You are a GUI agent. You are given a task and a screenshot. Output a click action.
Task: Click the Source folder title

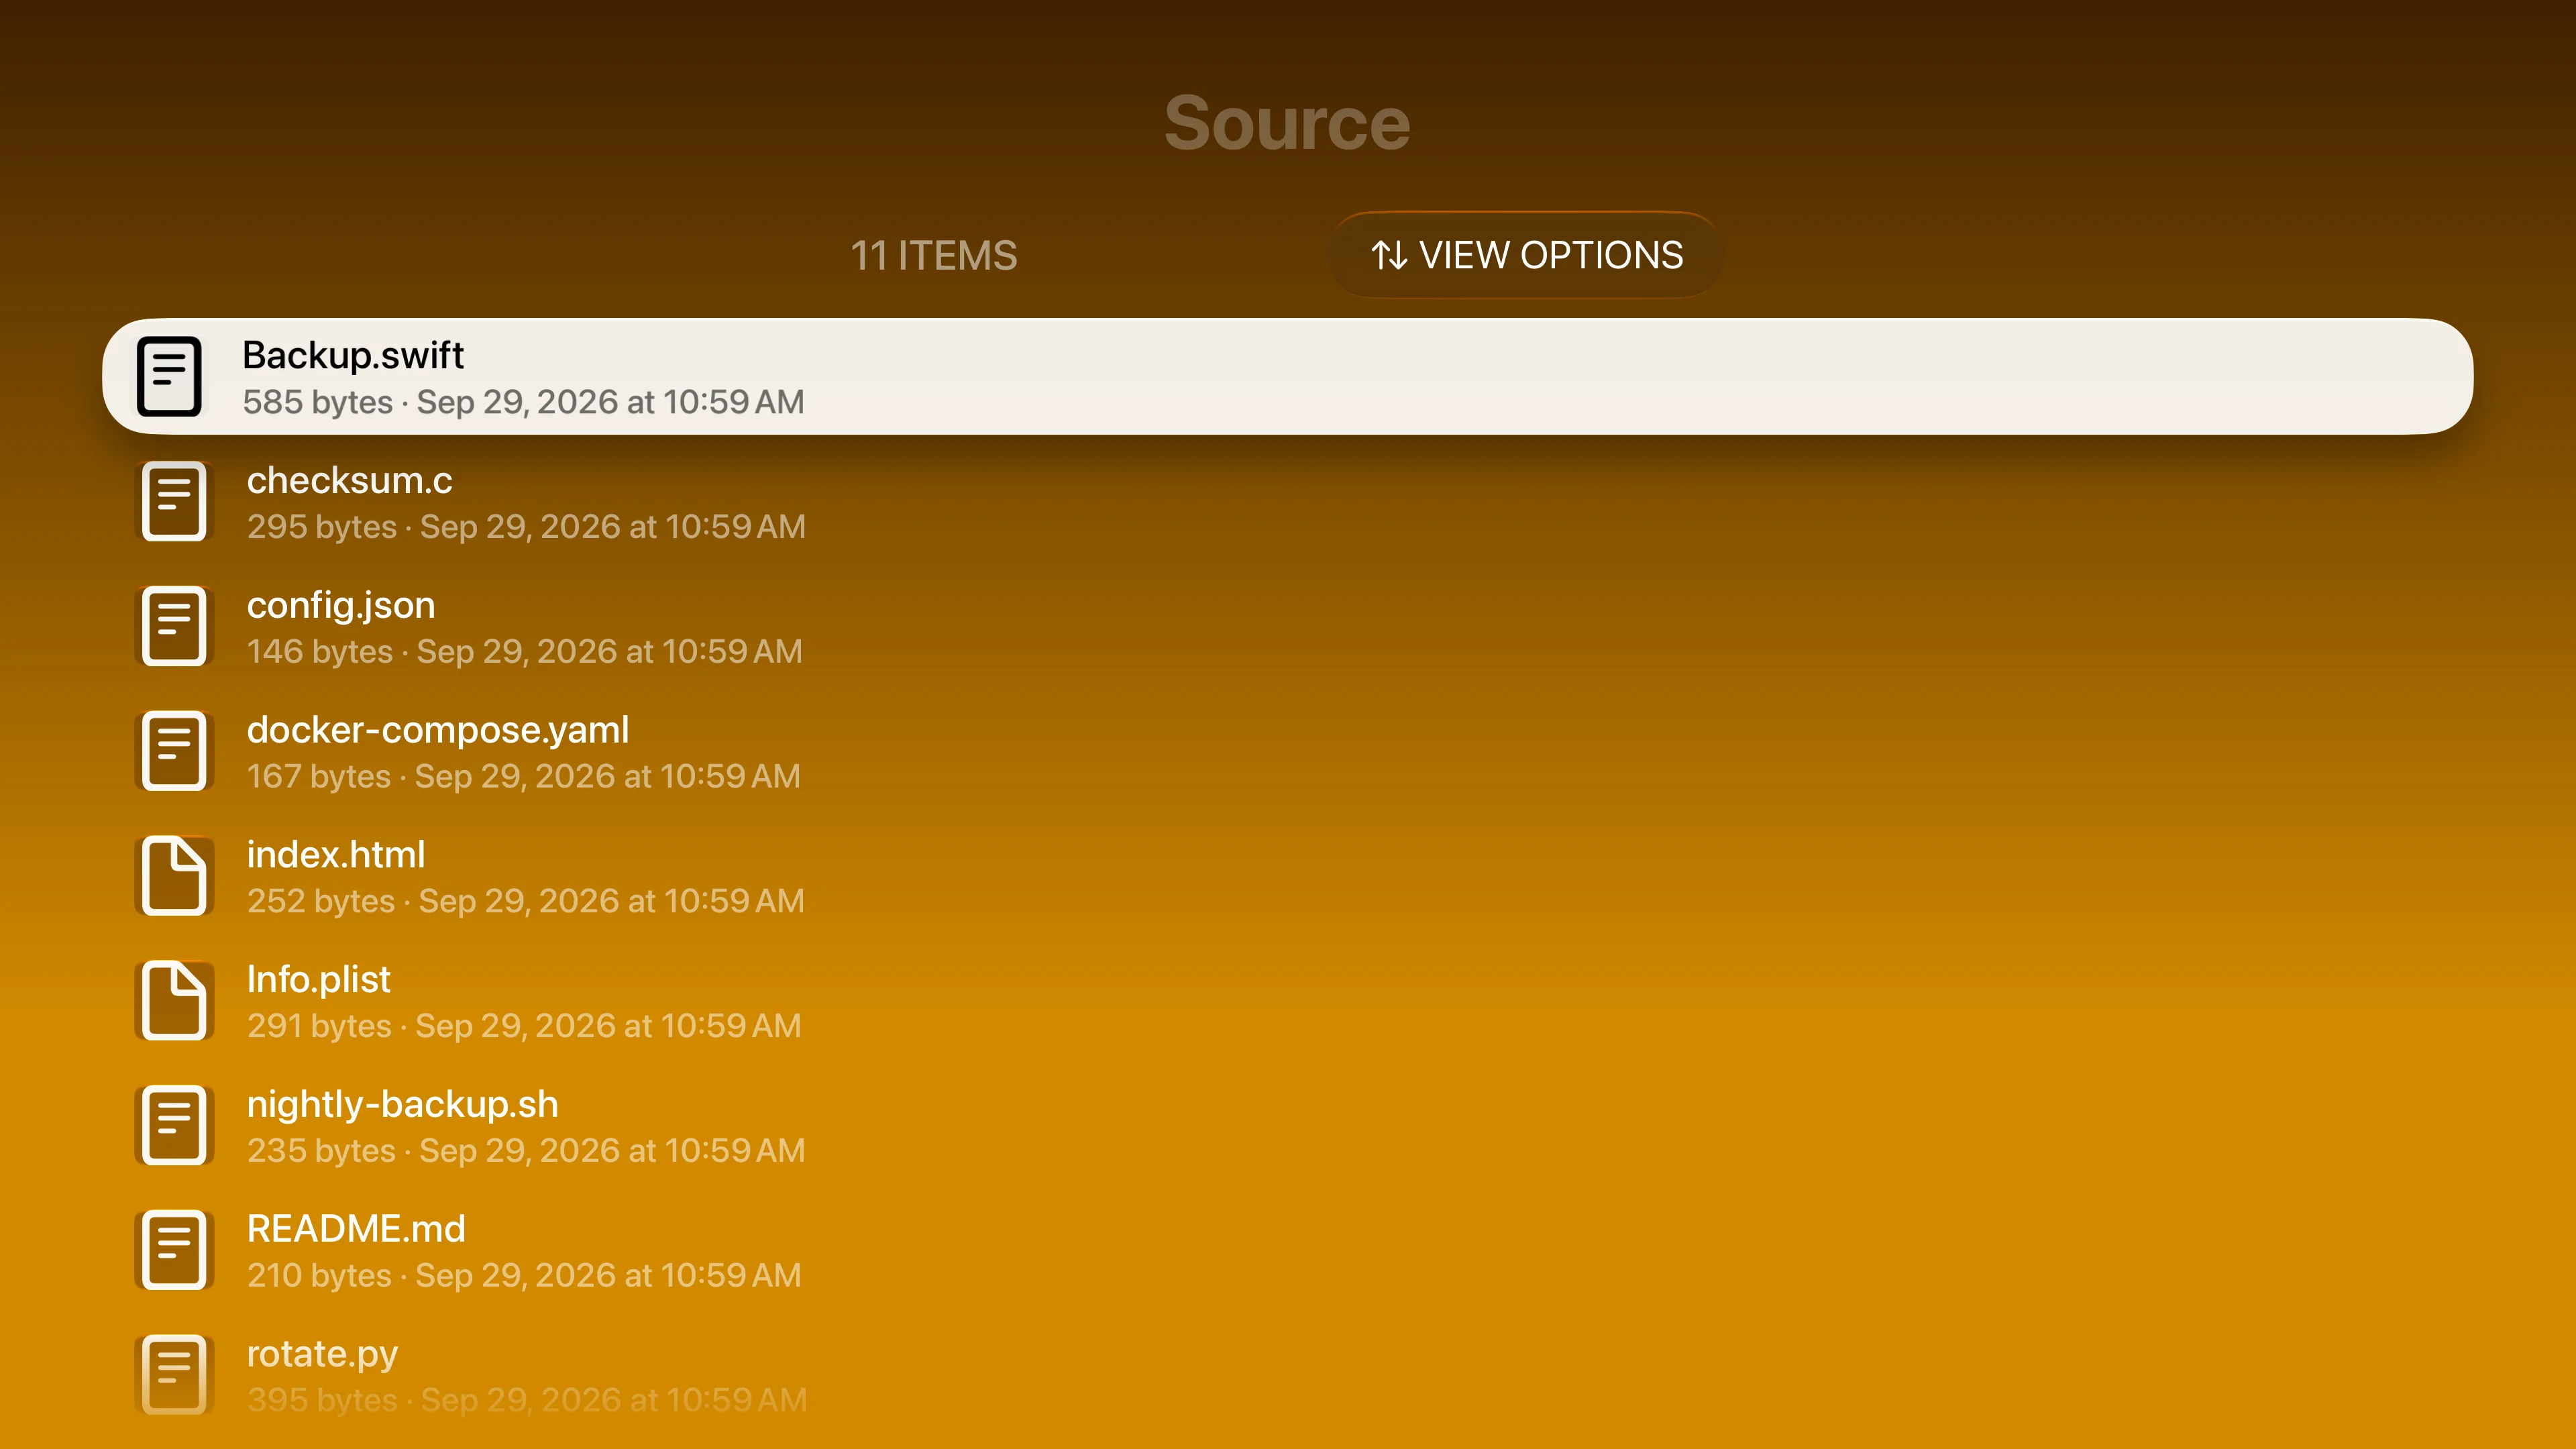(x=1287, y=123)
